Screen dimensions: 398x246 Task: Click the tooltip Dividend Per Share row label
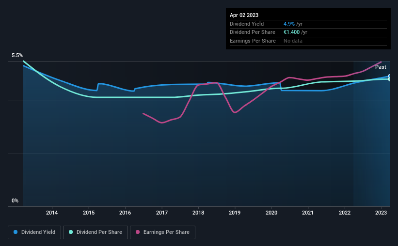click(252, 32)
